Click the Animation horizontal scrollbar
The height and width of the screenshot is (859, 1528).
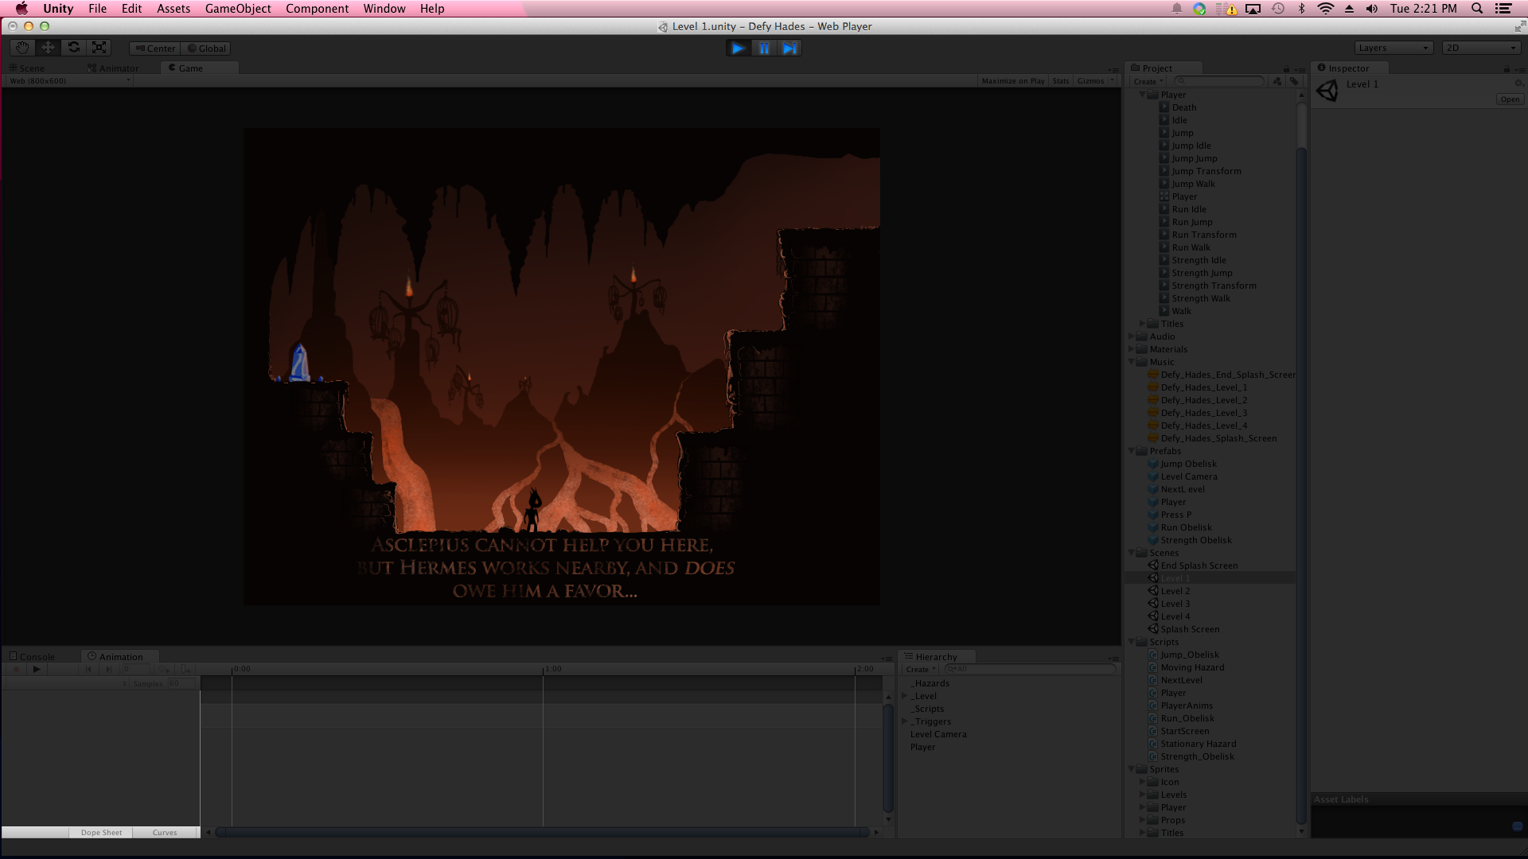(542, 833)
